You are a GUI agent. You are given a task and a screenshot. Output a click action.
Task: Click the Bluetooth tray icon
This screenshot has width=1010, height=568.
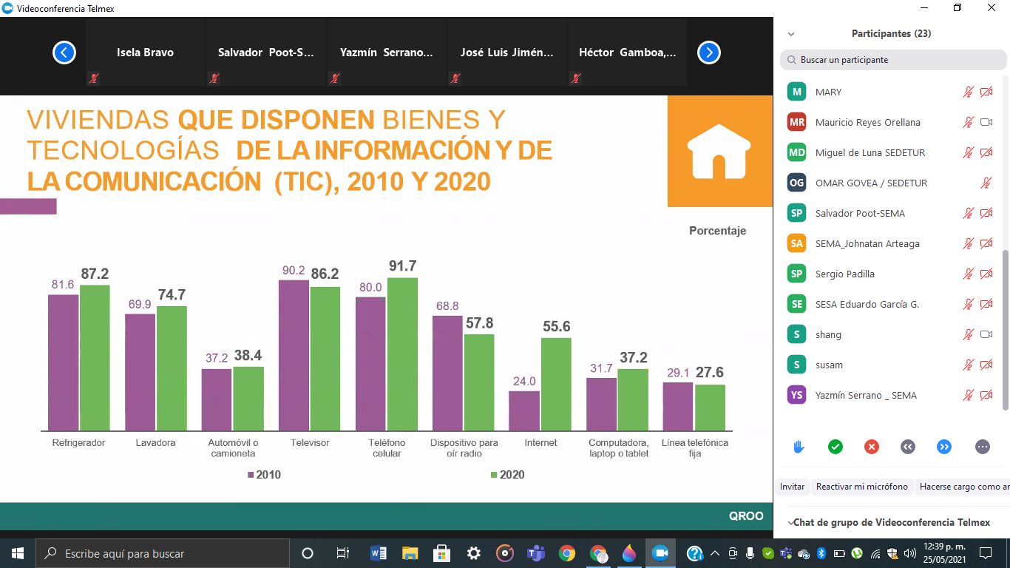[x=821, y=553]
